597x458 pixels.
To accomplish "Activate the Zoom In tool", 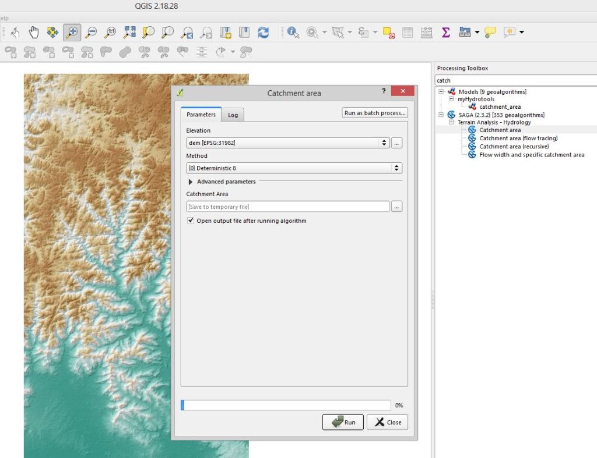I will [x=72, y=33].
